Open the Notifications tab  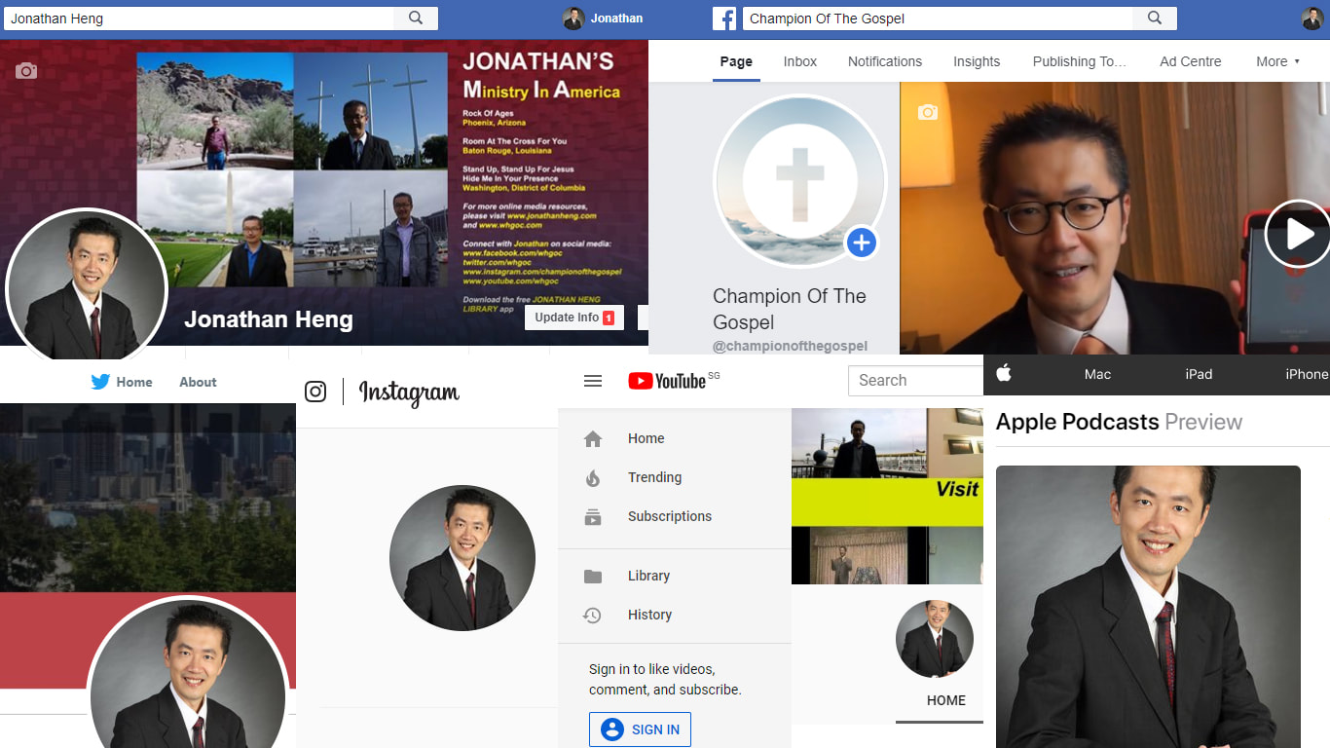click(x=885, y=61)
